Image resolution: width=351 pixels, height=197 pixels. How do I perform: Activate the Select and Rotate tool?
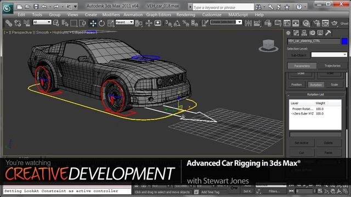(101, 23)
